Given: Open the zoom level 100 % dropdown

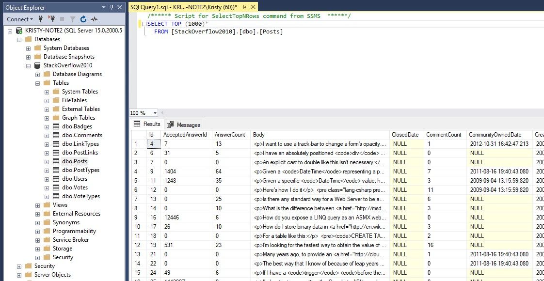Looking at the screenshot, I should click(x=155, y=113).
